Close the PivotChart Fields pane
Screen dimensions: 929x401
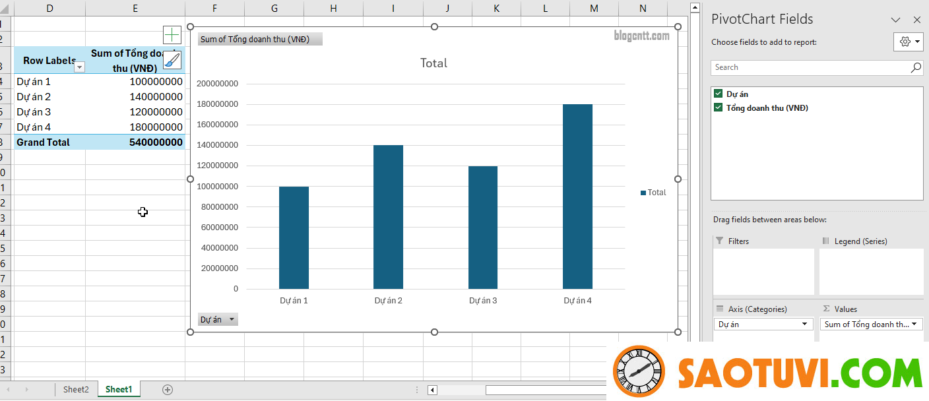point(916,20)
